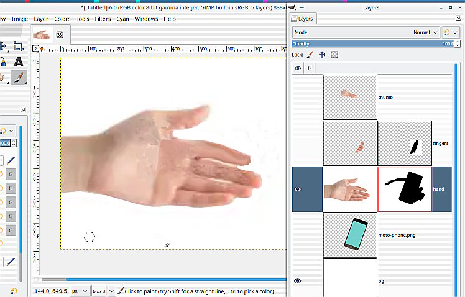Switch to the Layers tab
Viewport: 465px width, 297px height.
pyautogui.click(x=303, y=19)
